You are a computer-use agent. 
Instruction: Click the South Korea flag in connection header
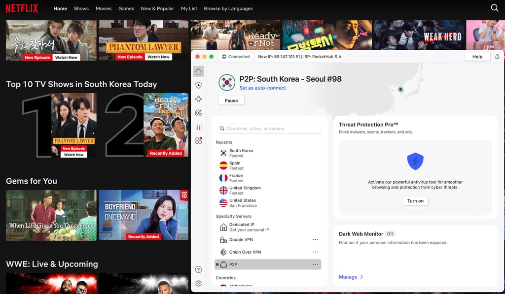[227, 82]
